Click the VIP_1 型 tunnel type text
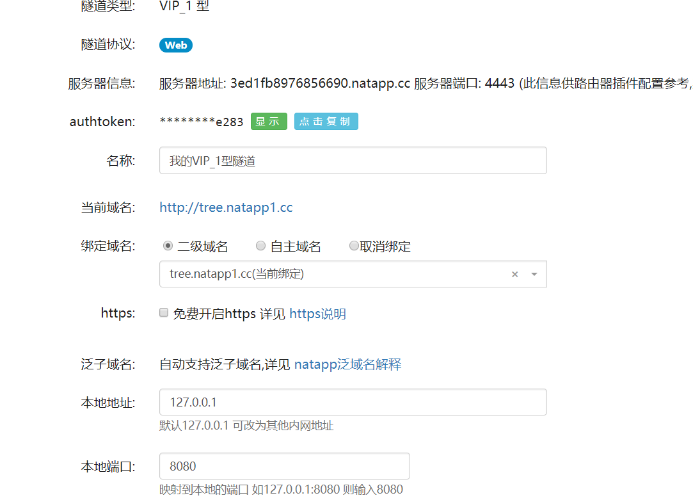The width and height of the screenshot is (693, 500). pyautogui.click(x=184, y=6)
